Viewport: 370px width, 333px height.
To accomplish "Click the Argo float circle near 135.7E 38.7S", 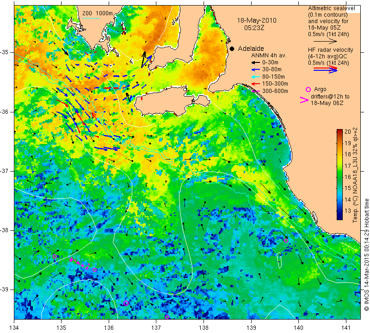I will click(x=94, y=270).
